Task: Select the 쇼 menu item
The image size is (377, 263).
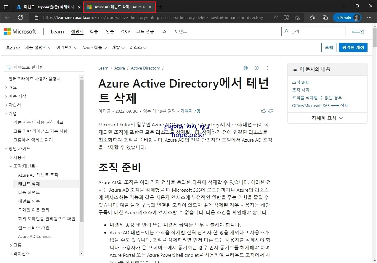Action: pyautogui.click(x=164, y=32)
